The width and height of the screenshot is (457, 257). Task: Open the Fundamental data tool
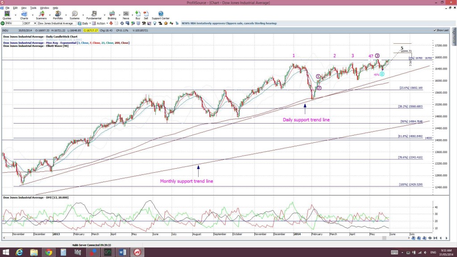(94, 15)
